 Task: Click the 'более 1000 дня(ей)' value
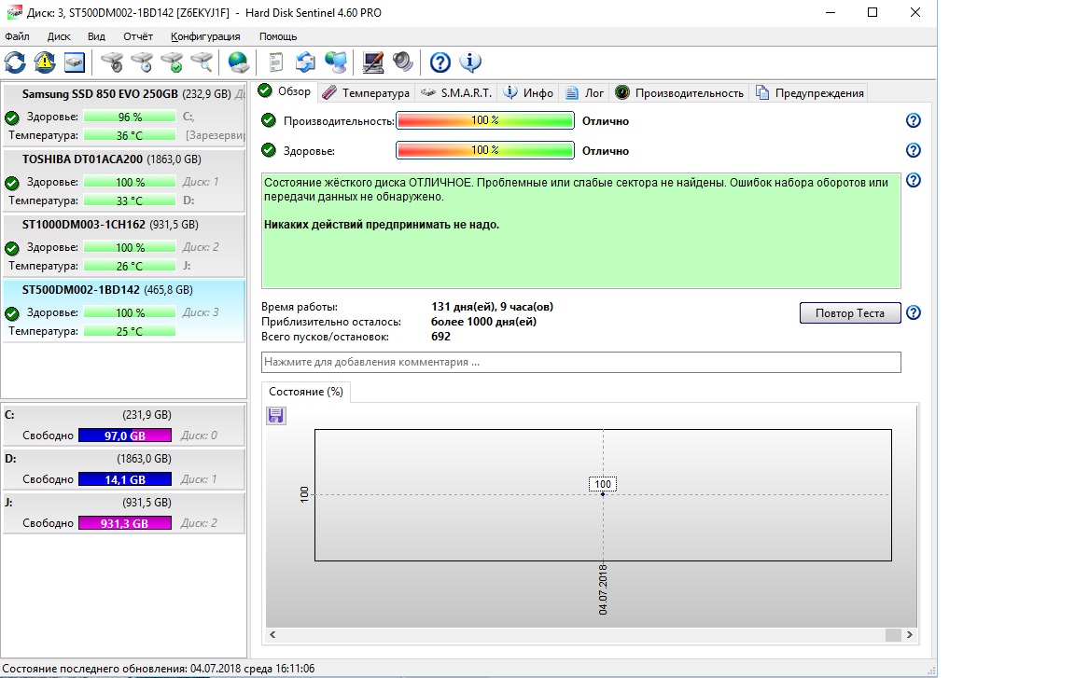point(484,322)
